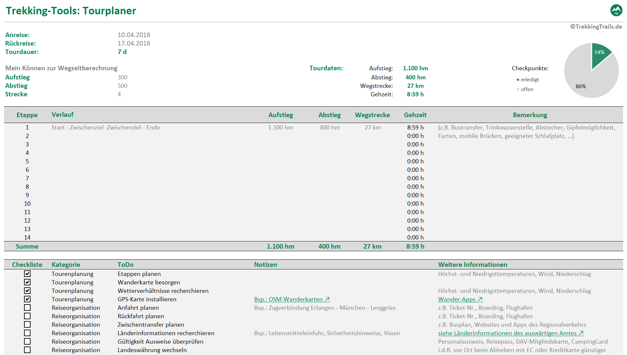Open the Länderinformationen des auswärtigen Amtes link
The width and height of the screenshot is (627, 355).
510,333
